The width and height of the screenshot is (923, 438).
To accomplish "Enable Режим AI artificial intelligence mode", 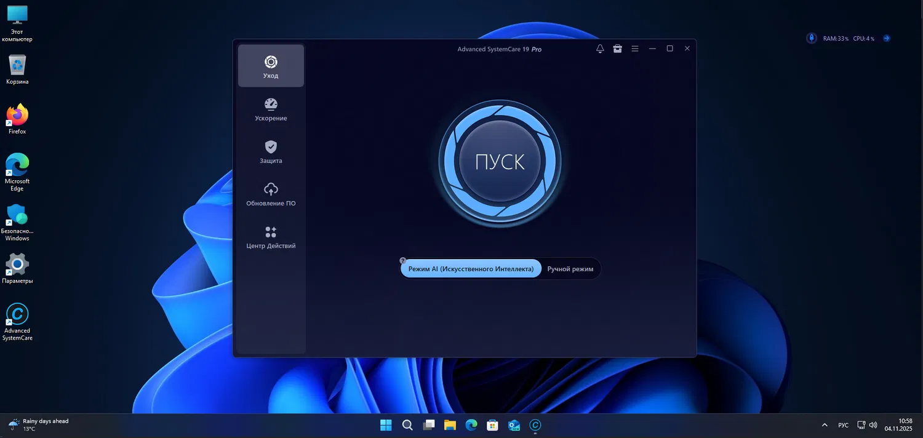I will [471, 268].
